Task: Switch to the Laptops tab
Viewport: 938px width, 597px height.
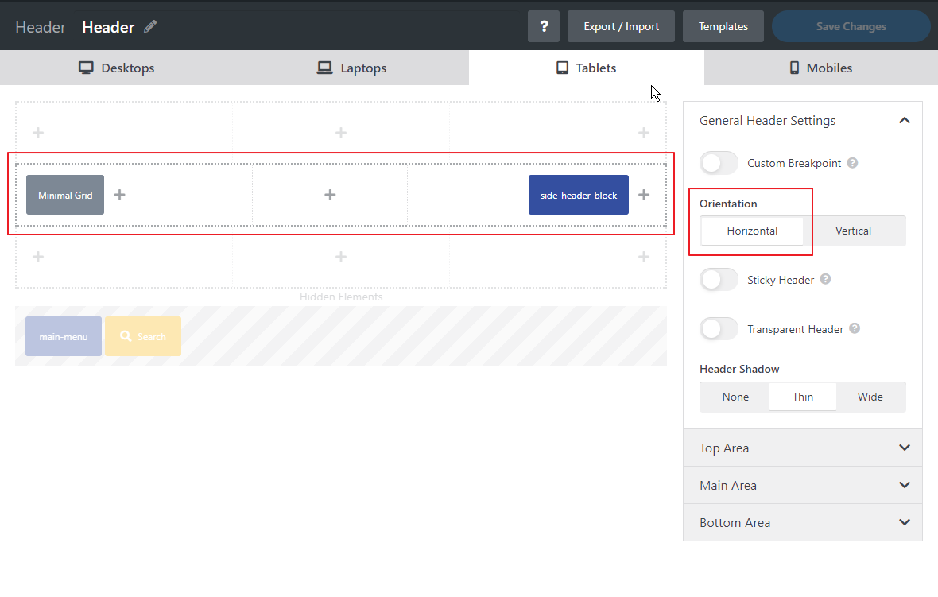Action: click(x=351, y=68)
